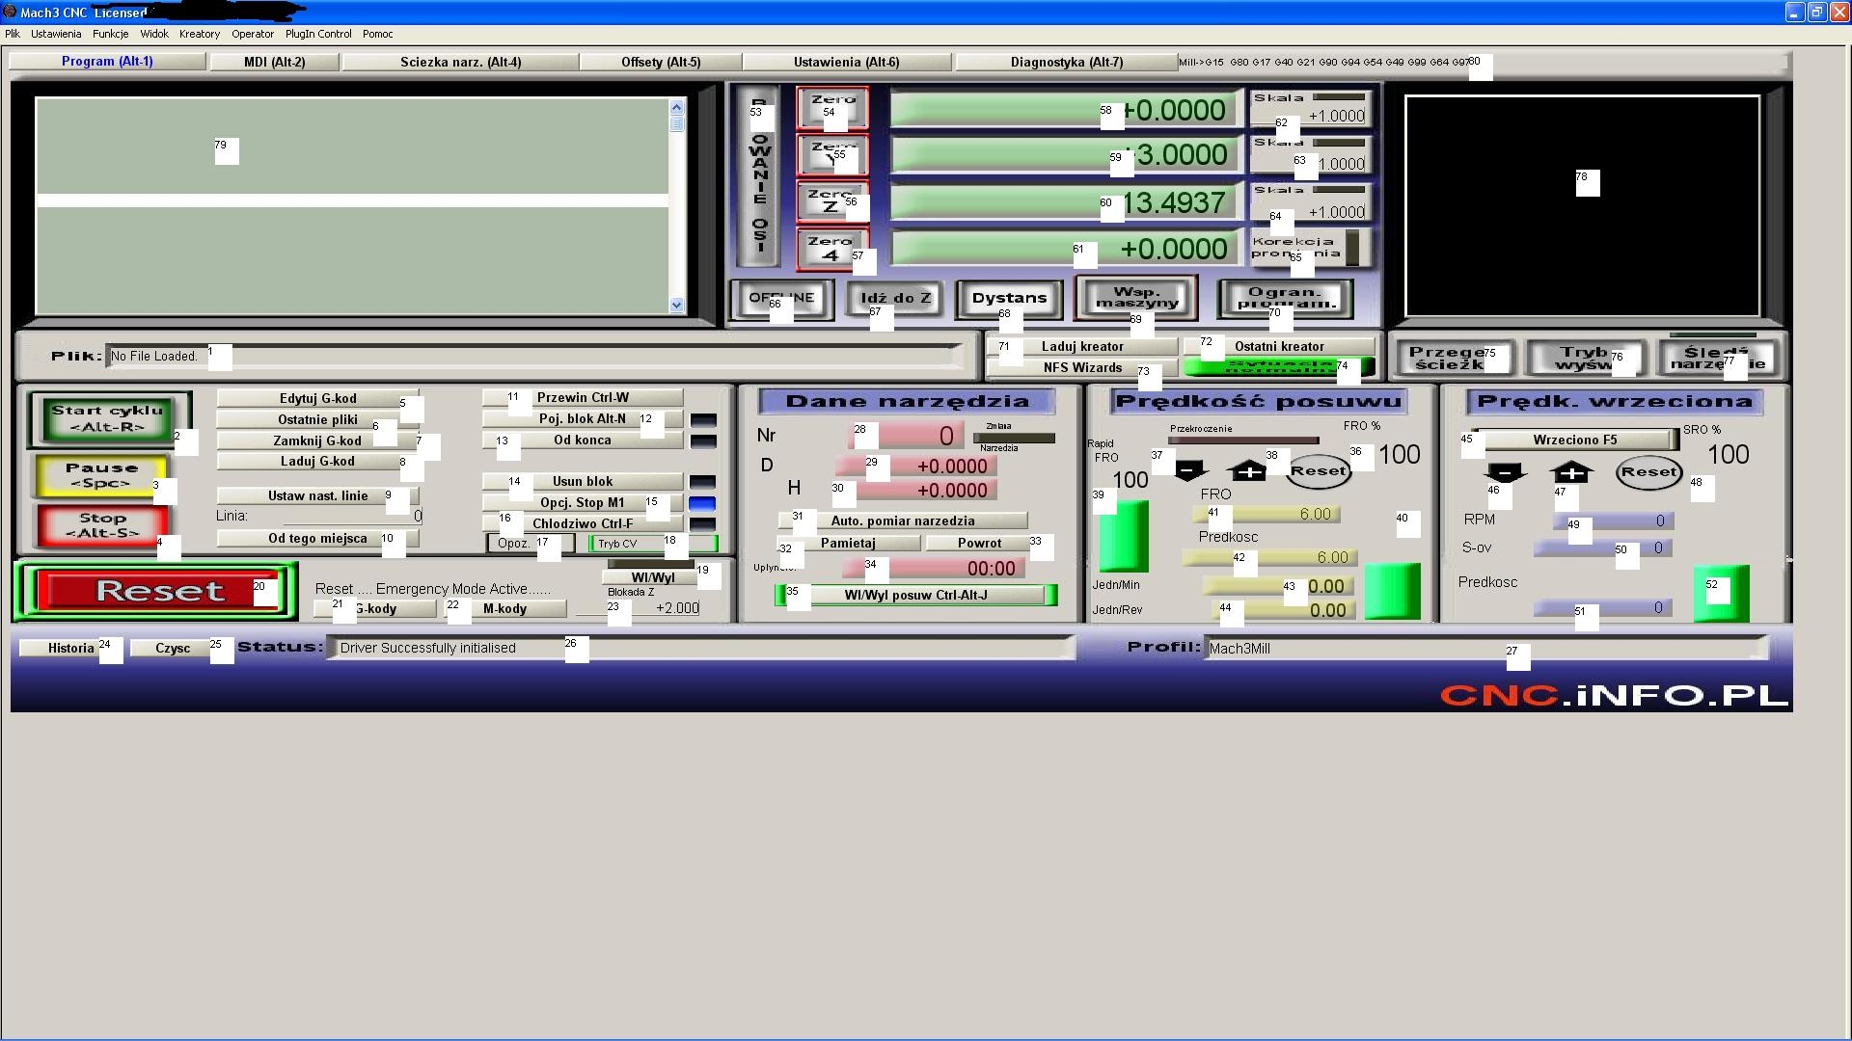This screenshot has height=1041, width=1852.
Task: Stop the program using the red Stop button
Action: coord(101,525)
